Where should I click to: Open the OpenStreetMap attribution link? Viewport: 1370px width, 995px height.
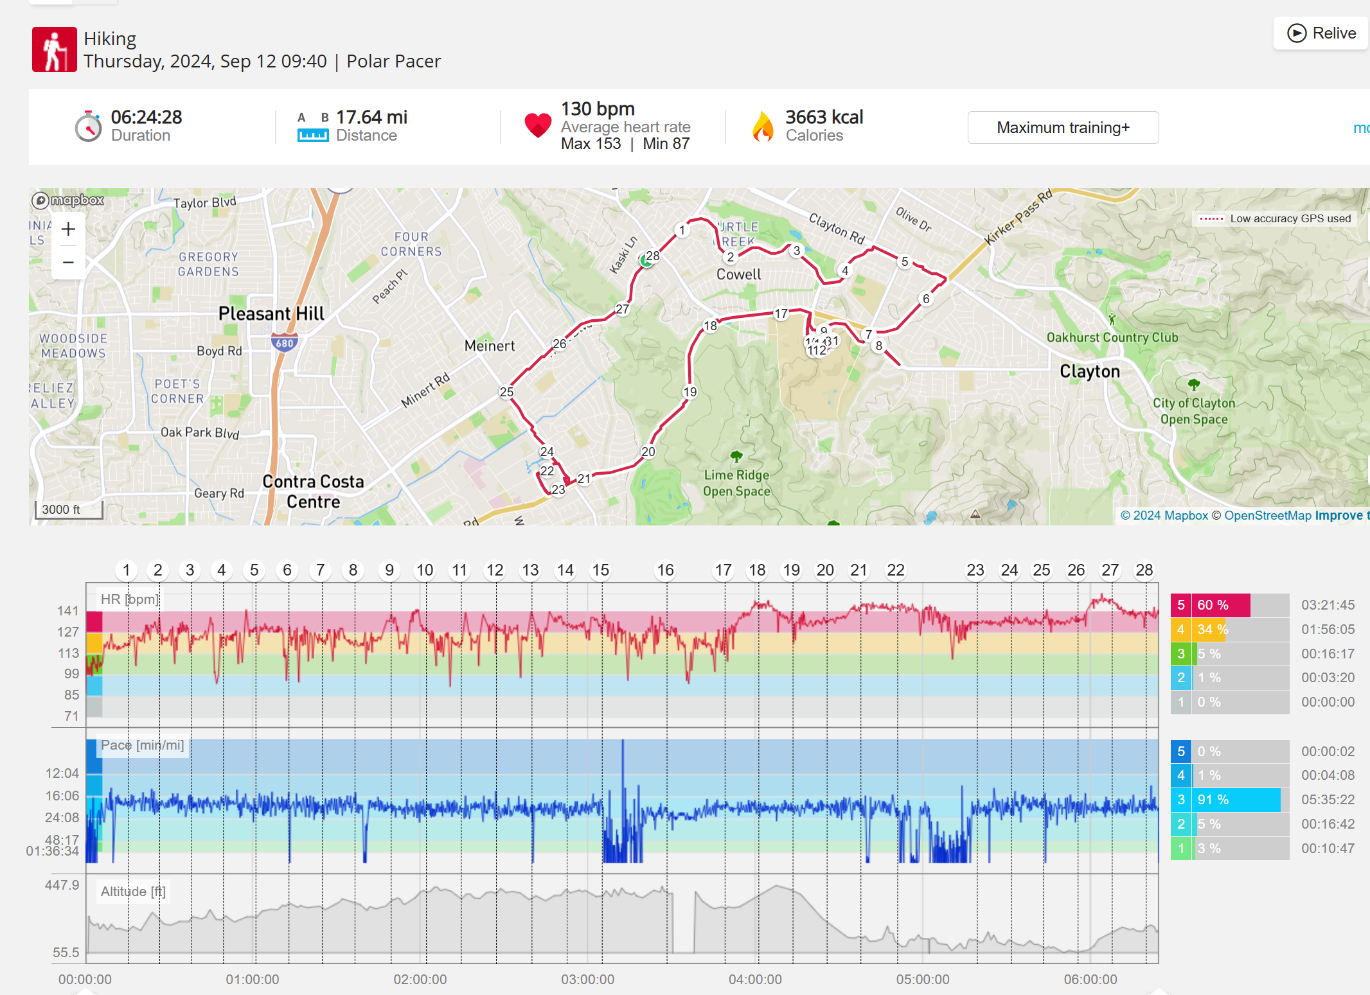tap(1267, 515)
